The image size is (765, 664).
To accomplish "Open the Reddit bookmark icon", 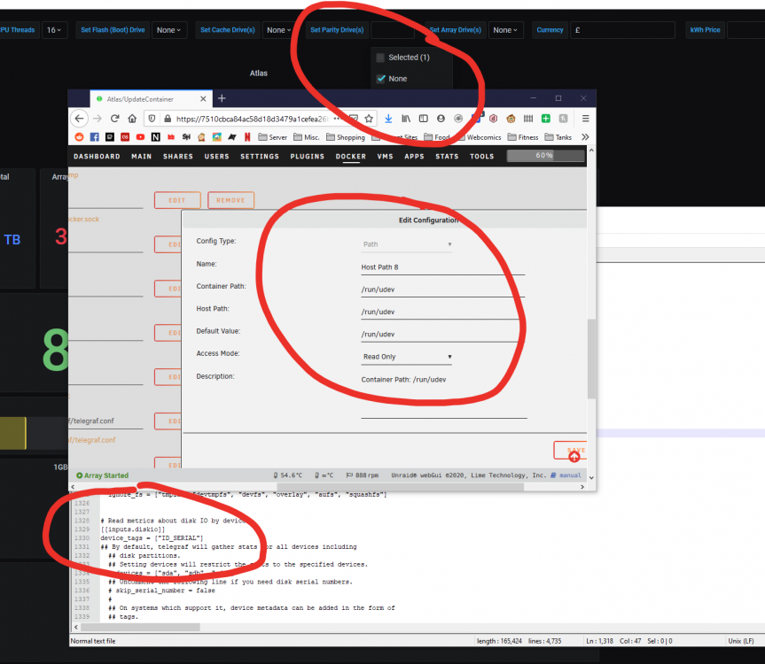I will click(x=79, y=137).
